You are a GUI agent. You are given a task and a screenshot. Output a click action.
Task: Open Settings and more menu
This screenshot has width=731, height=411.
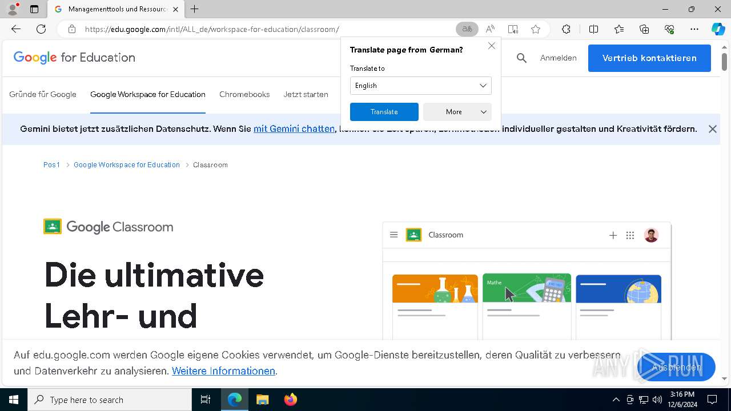coord(694,29)
